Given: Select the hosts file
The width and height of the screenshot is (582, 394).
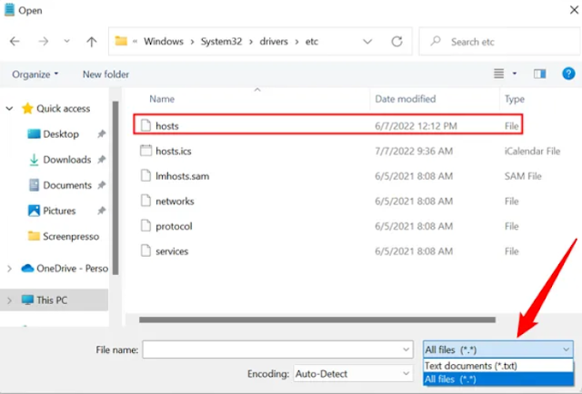Looking at the screenshot, I should (328, 125).
